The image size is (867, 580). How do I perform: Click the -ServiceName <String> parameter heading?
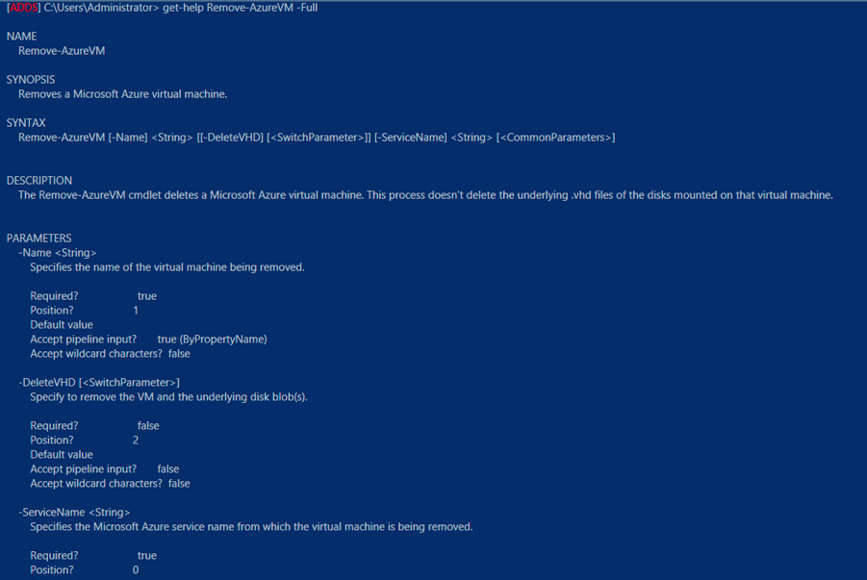click(x=74, y=513)
